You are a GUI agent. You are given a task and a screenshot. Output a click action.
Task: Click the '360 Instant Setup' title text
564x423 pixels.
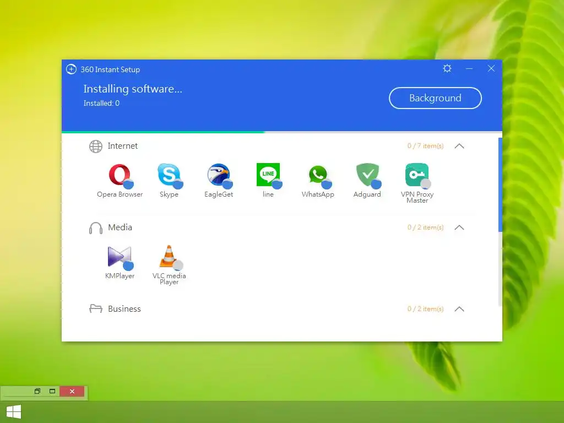pyautogui.click(x=110, y=69)
